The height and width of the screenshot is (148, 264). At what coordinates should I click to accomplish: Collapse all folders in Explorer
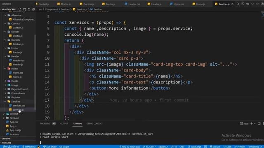pyautogui.click(x=33, y=9)
